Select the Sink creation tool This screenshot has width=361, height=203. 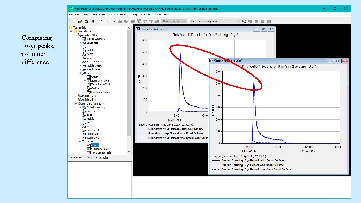pyautogui.click(x=157, y=21)
